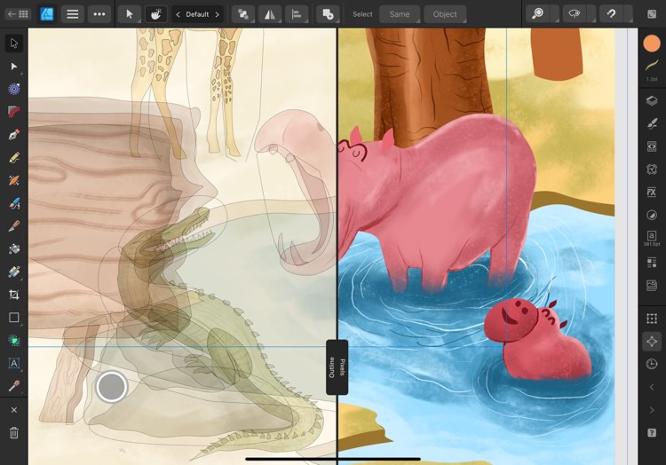Open the Brushes studio
Image resolution: width=666 pixels, height=465 pixels.
[652, 123]
